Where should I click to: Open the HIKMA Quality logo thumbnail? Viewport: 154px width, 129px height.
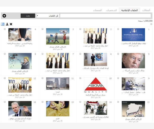click(95, 85)
